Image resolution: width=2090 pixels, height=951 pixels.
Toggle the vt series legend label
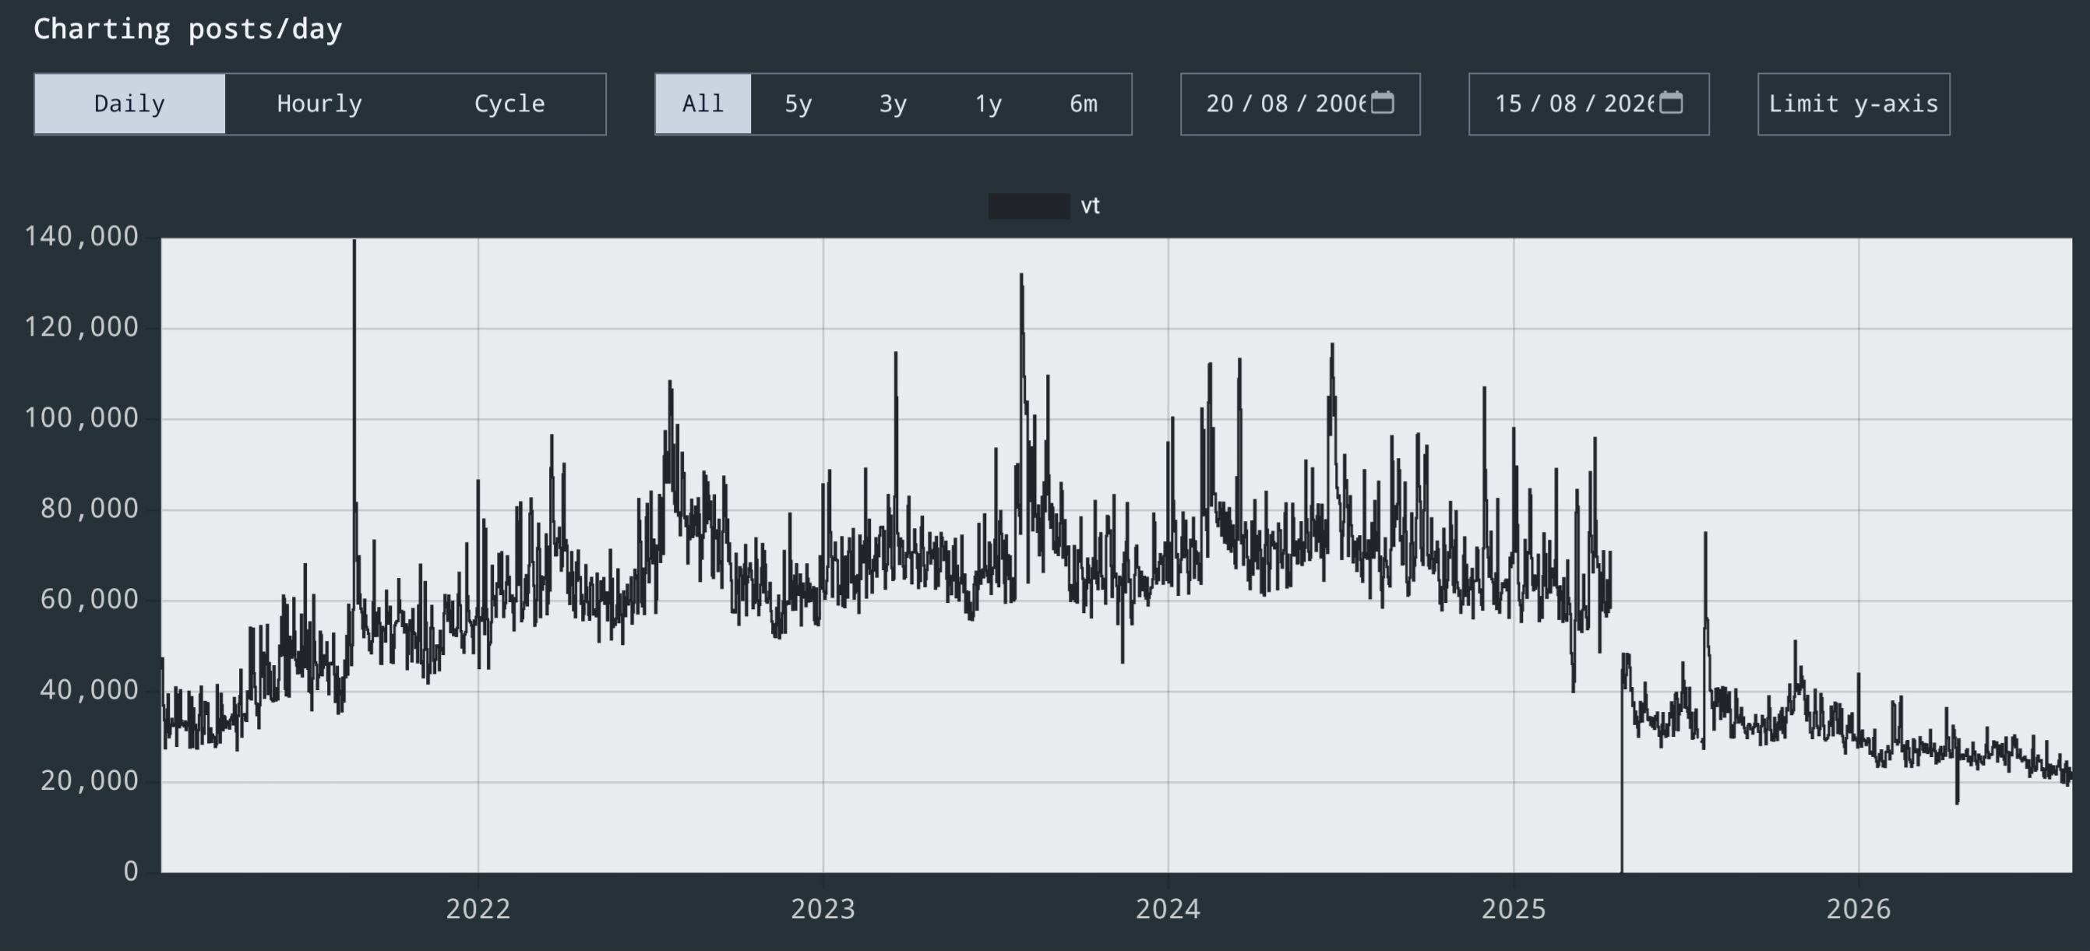coord(1091,206)
